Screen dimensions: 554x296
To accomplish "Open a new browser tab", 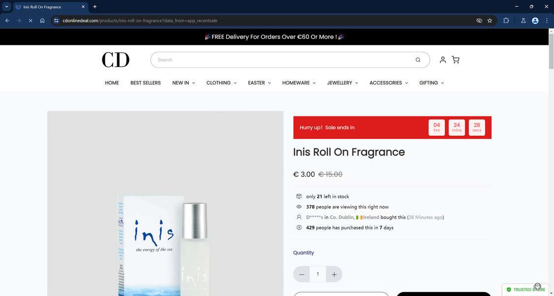I will point(94,7).
